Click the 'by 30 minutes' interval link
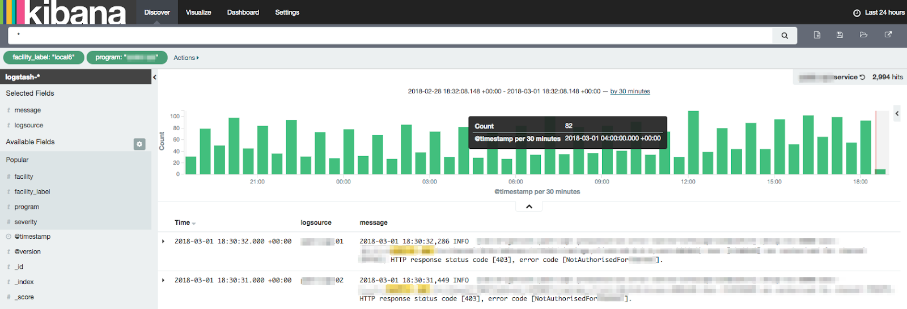This screenshot has height=309, width=907. pyautogui.click(x=630, y=92)
